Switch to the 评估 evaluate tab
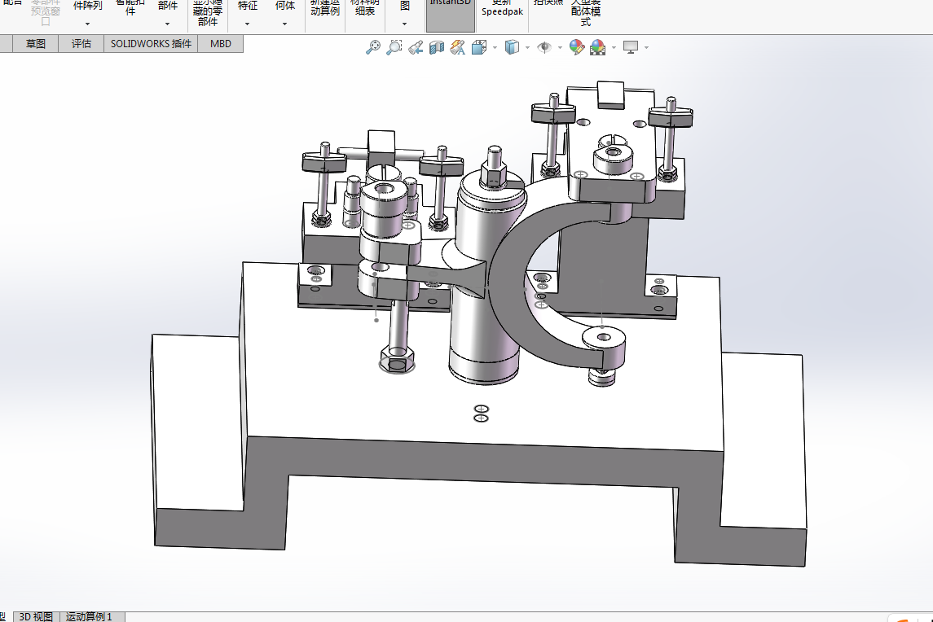Screen dimensions: 933x622 [81, 43]
